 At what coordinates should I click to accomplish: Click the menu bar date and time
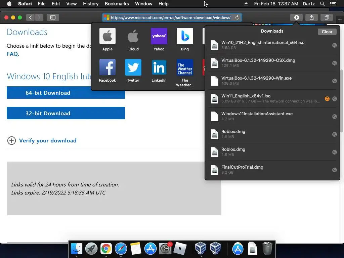(x=276, y=4)
